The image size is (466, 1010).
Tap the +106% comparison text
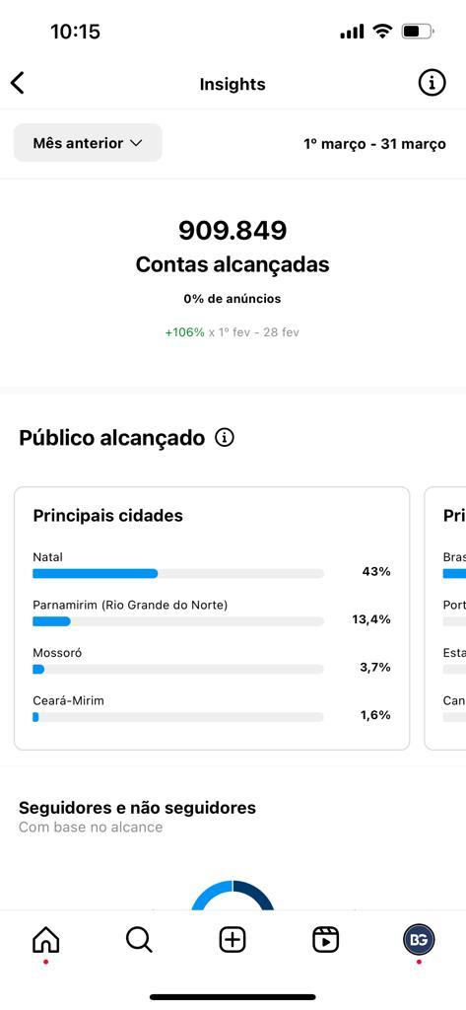185,332
